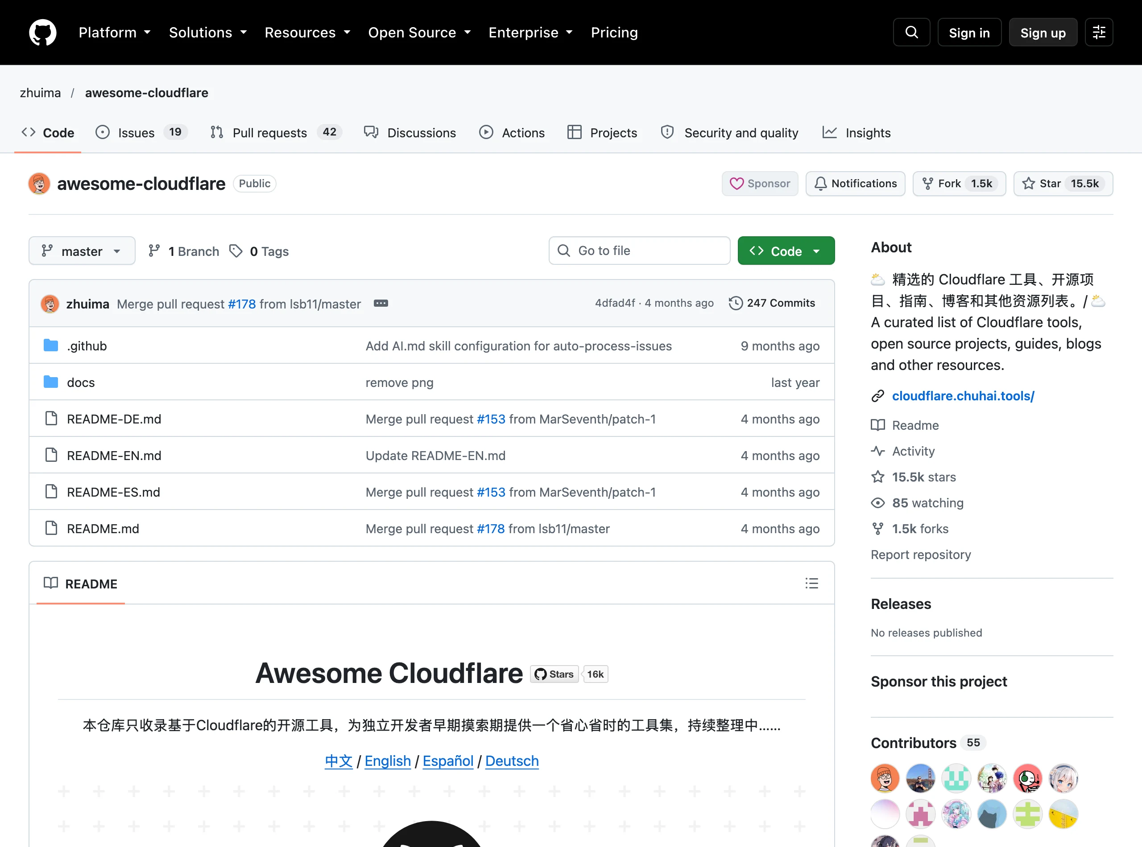Image resolution: width=1142 pixels, height=847 pixels.
Task: Expand the Solutions menu
Action: point(208,32)
